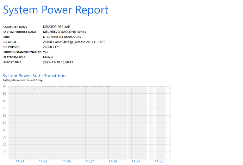Click the red dashed segment on 11-23
The height and width of the screenshot is (165, 243).
[14, 90]
